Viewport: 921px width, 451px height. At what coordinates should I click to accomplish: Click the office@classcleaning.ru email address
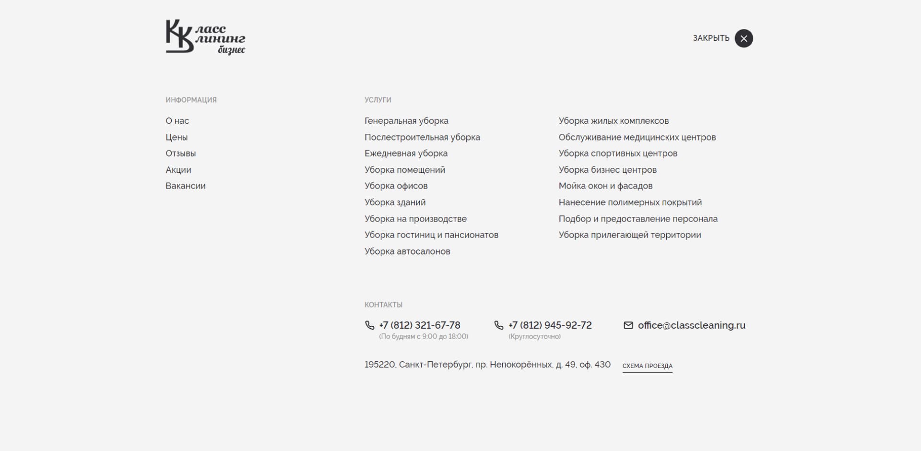(691, 325)
